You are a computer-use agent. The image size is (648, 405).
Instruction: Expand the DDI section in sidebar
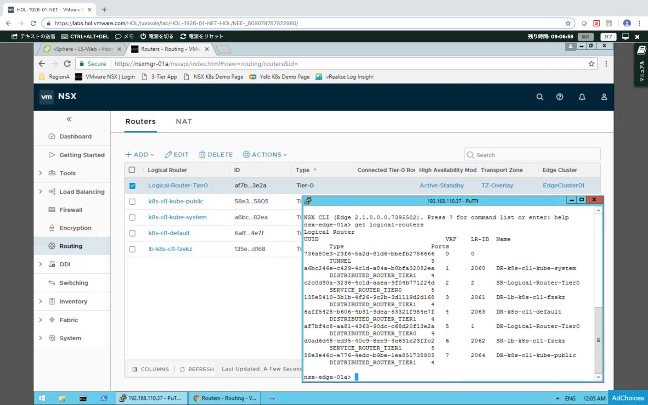click(40, 264)
